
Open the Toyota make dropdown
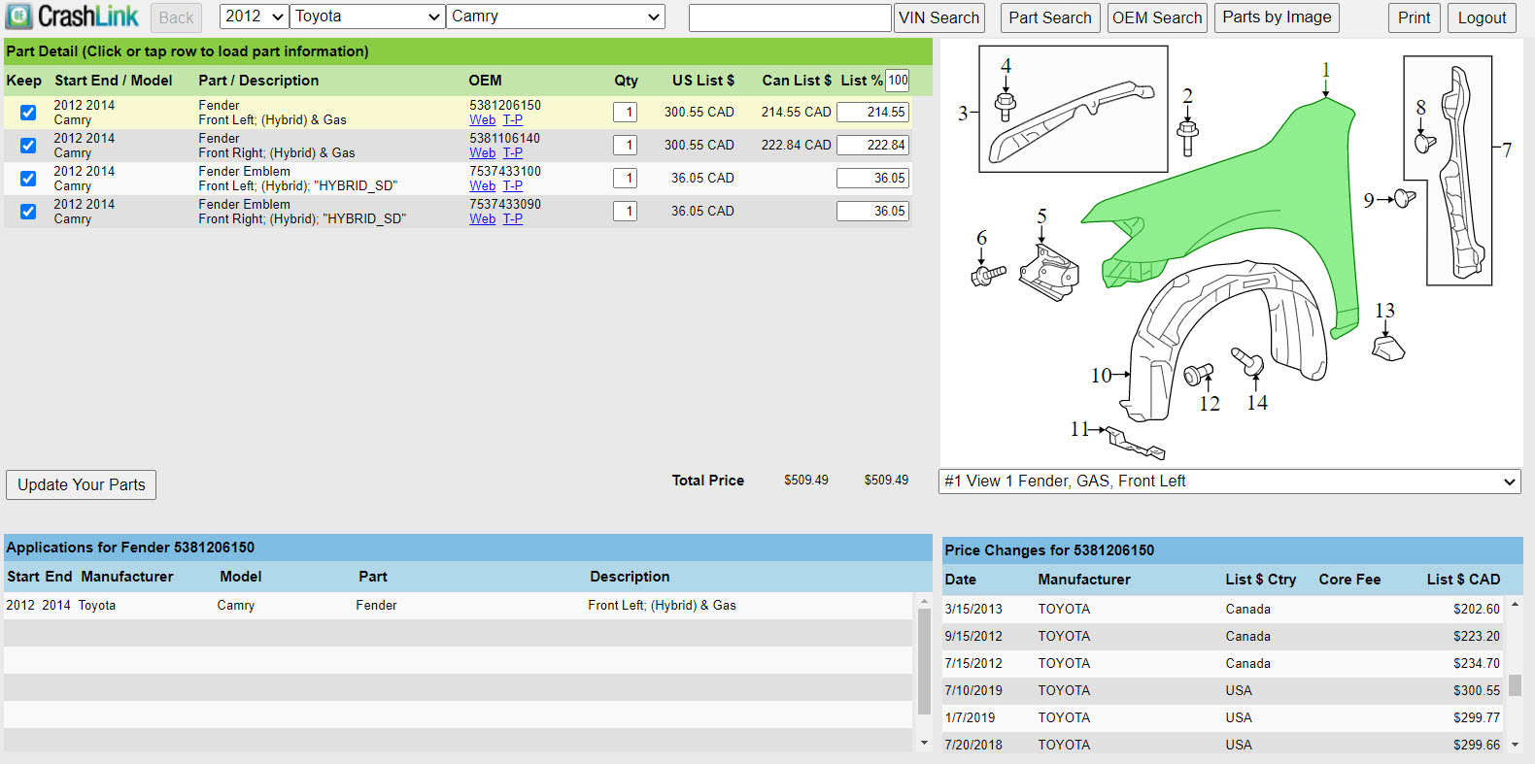click(x=367, y=17)
